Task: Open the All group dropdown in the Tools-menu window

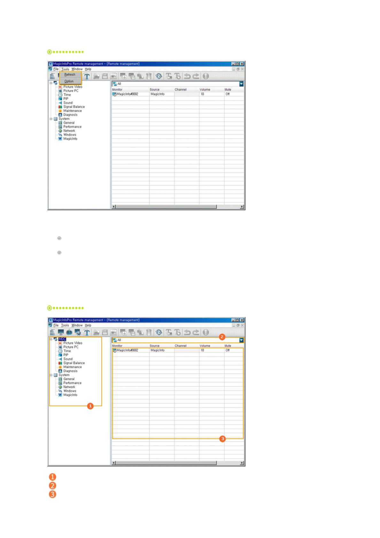Action: click(241, 84)
